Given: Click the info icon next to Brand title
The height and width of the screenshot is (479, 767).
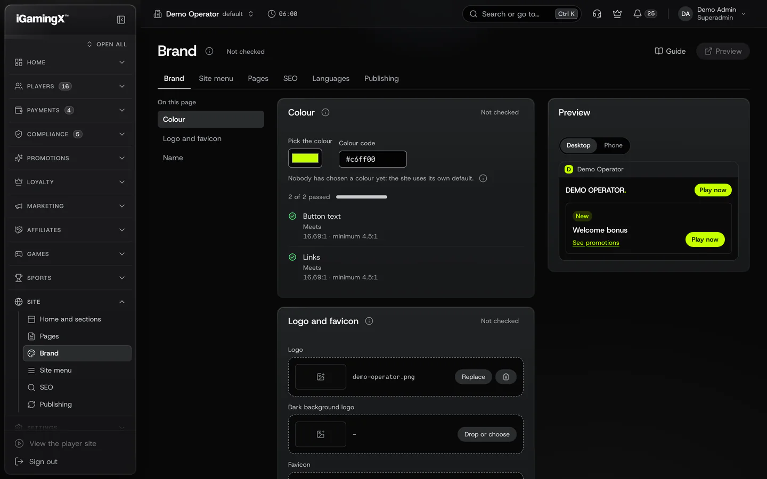Looking at the screenshot, I should tap(209, 51).
